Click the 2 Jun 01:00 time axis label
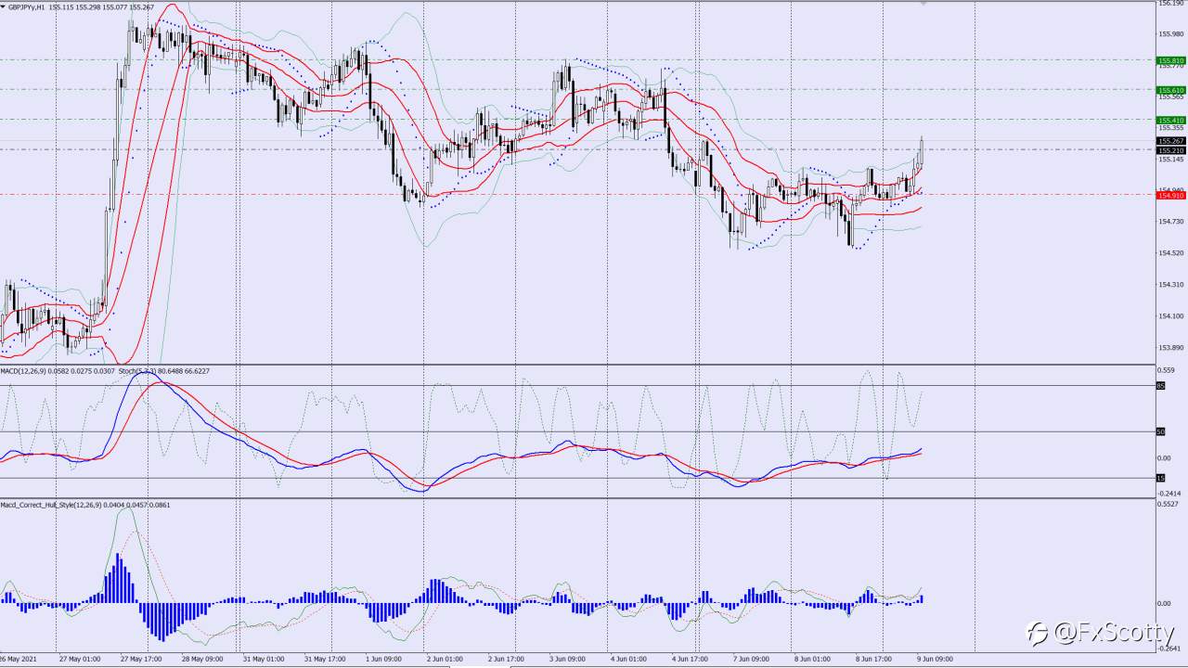The width and height of the screenshot is (1188, 668). [x=446, y=660]
